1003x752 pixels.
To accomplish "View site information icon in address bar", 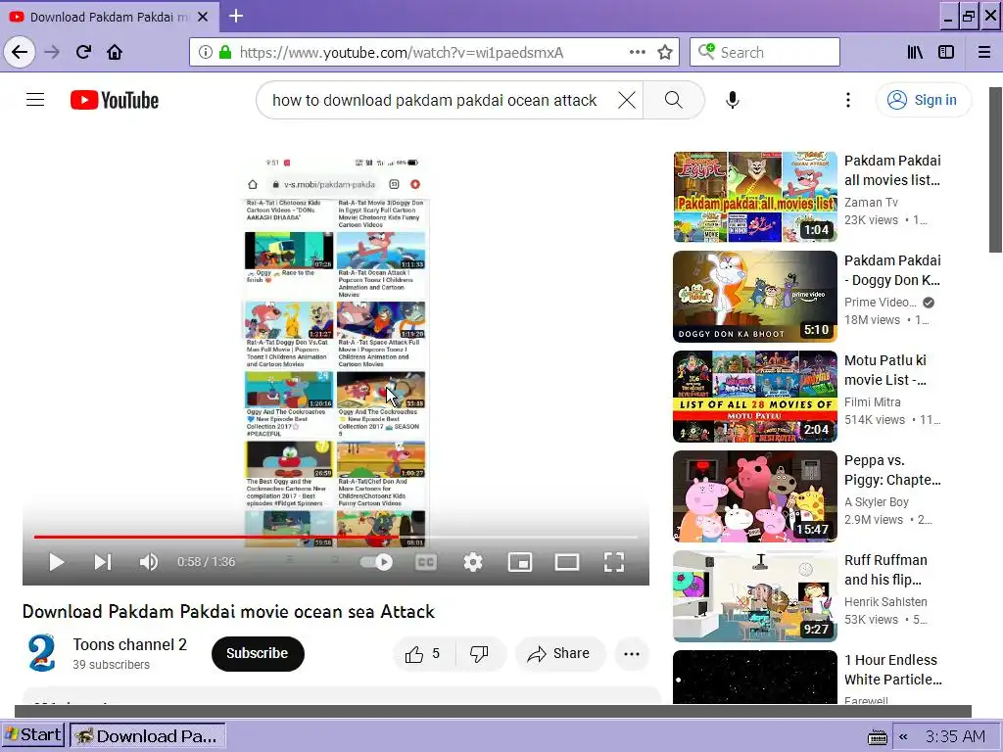I will [205, 52].
